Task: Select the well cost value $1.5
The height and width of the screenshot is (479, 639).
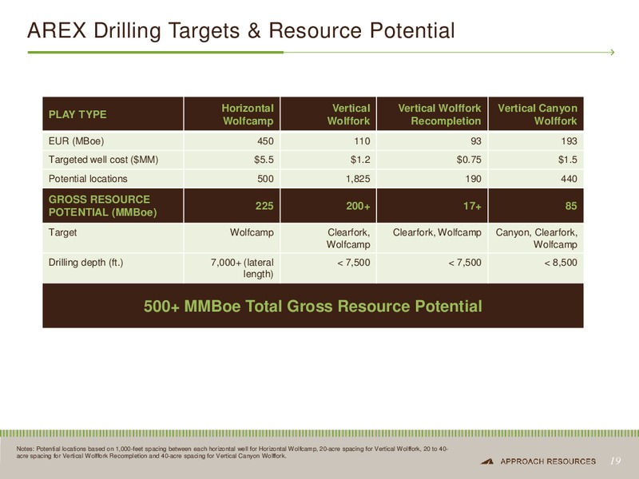Action: click(x=568, y=160)
